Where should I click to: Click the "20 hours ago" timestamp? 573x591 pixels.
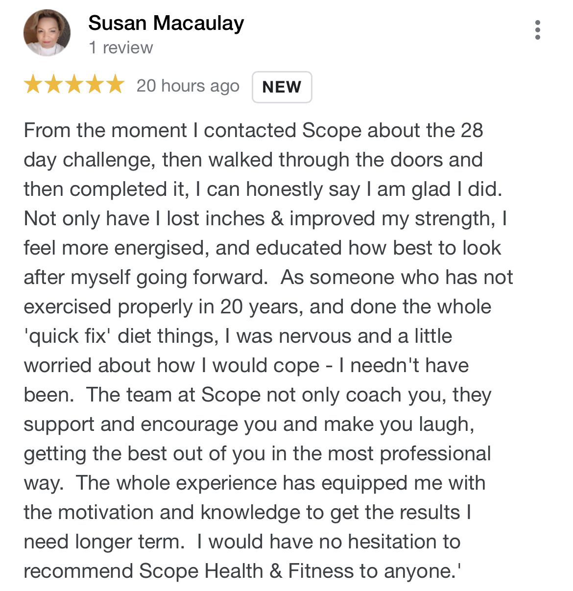[188, 86]
